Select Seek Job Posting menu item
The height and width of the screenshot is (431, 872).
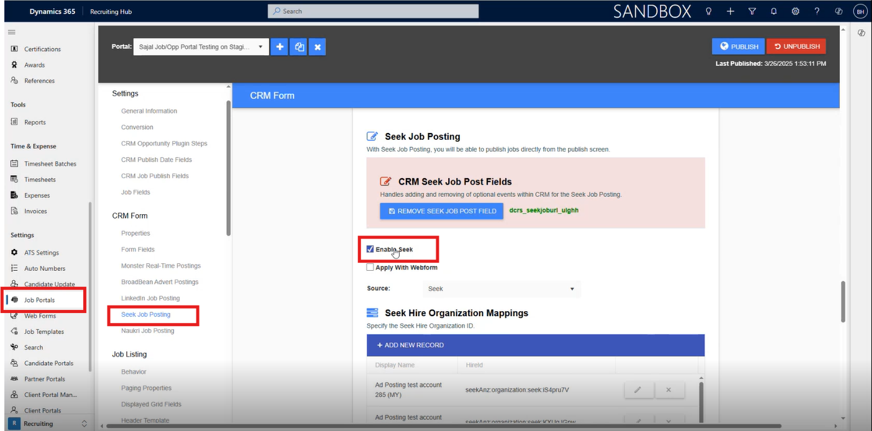(146, 314)
